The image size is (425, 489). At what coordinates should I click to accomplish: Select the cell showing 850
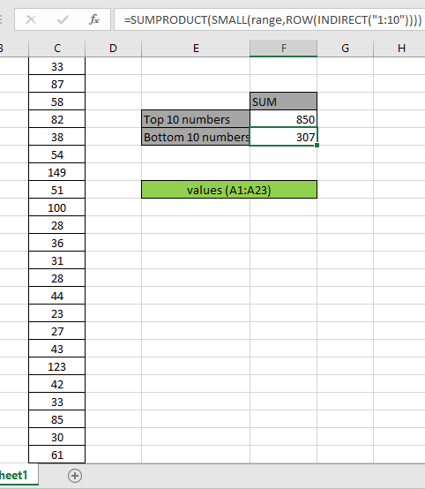tap(284, 119)
